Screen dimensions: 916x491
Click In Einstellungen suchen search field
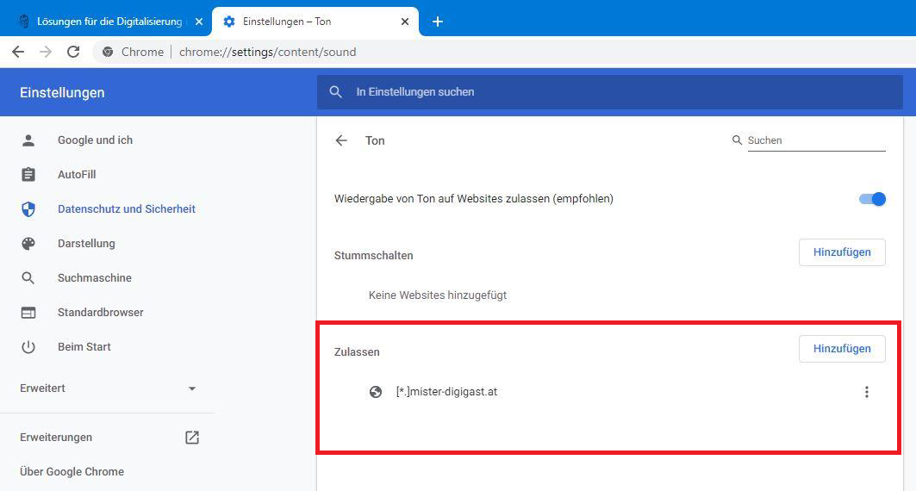603,92
